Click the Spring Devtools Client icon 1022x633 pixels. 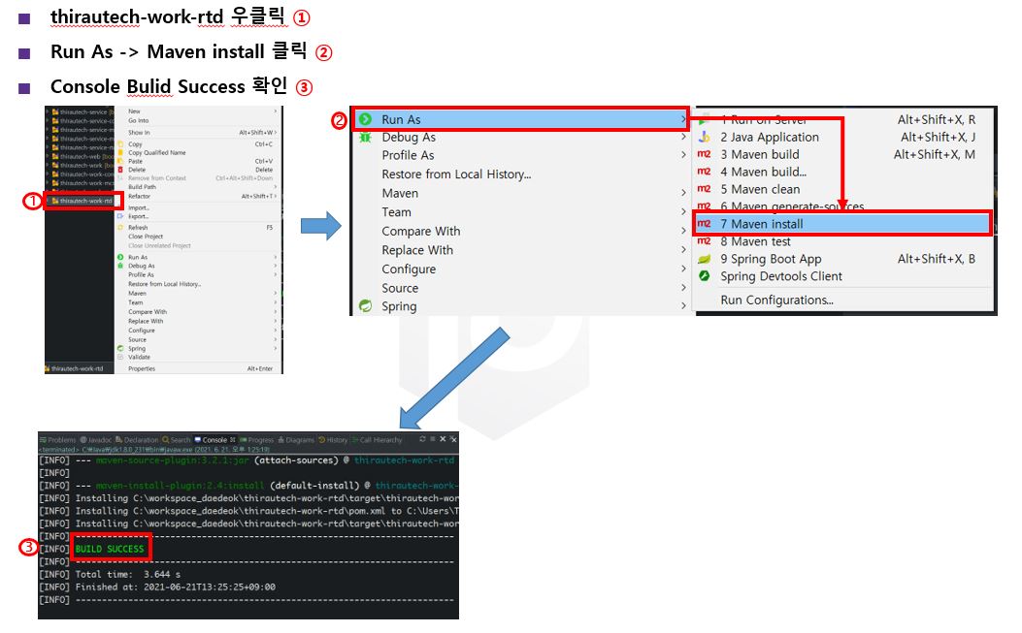tap(705, 276)
